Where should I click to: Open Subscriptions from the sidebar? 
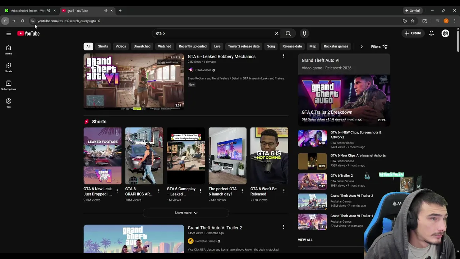(x=9, y=86)
